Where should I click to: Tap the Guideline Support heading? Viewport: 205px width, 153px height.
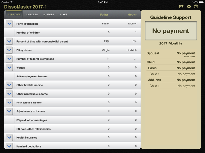coord(171,17)
